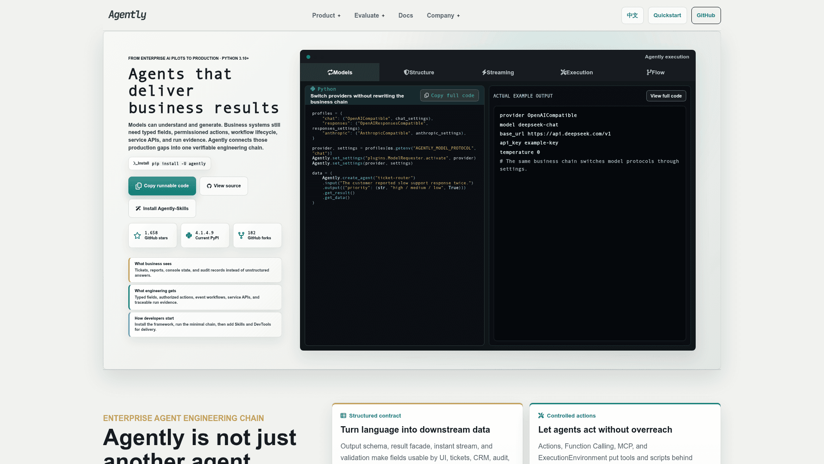824x464 pixels.
Task: Click the Let agents act without overreach heading
Action: (605, 430)
